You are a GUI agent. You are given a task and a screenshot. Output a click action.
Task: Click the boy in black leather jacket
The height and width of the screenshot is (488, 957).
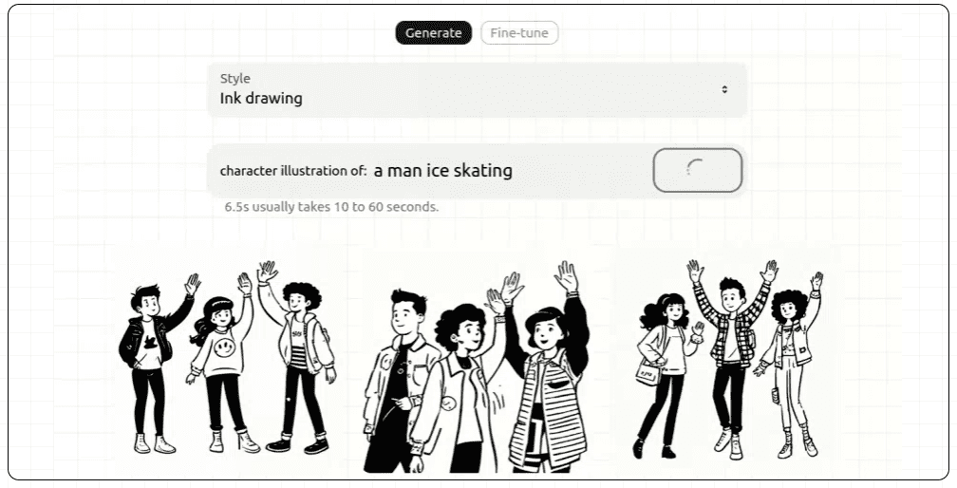[150, 361]
